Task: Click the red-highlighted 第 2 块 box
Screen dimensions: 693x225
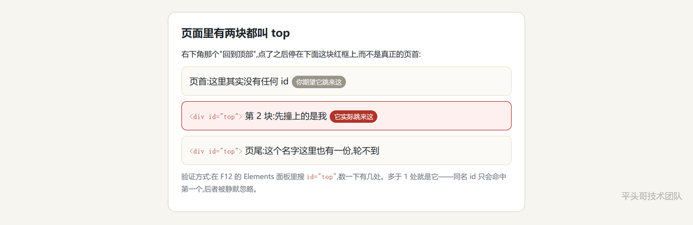Action: click(346, 116)
